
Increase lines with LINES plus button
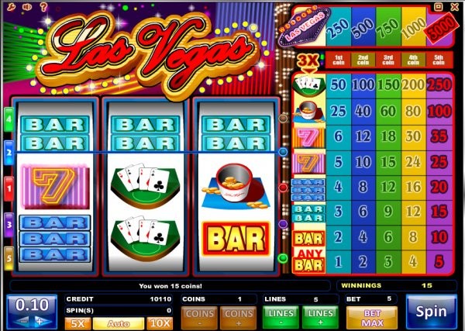[320, 318]
